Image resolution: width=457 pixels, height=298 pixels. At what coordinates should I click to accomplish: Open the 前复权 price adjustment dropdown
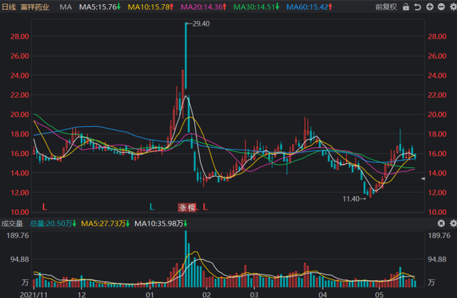388,6
